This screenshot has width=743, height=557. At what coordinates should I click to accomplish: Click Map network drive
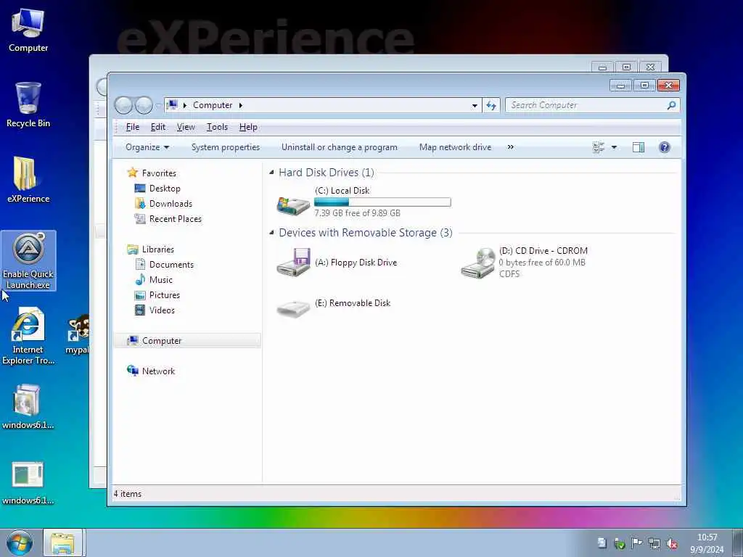click(456, 147)
